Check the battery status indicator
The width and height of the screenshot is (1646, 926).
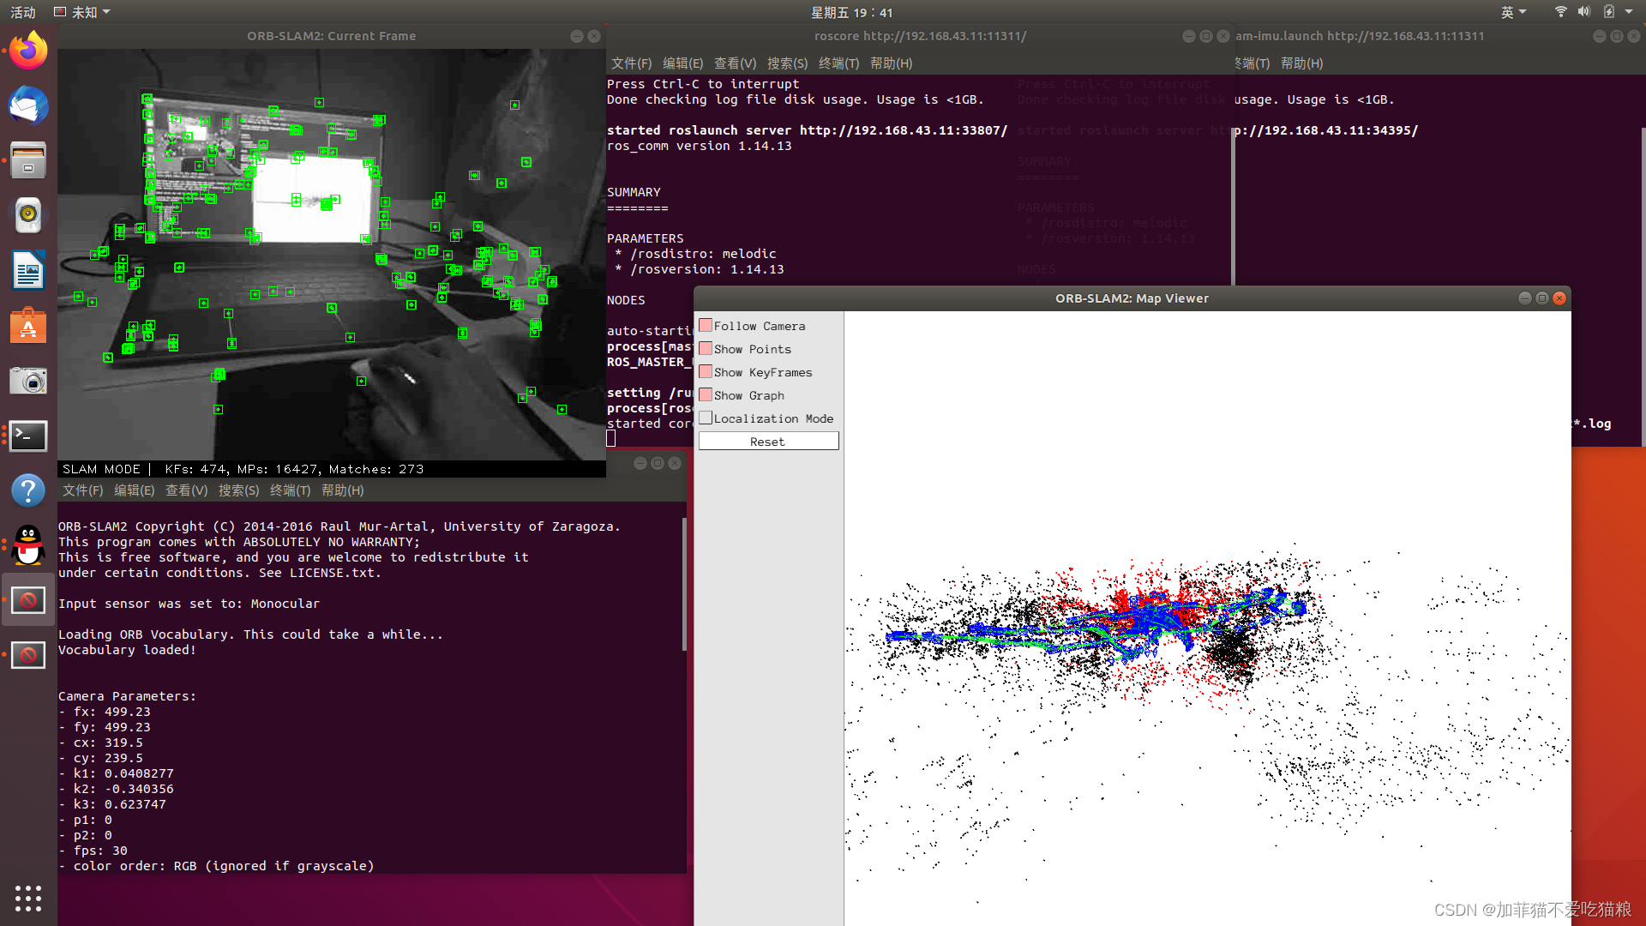tap(1608, 12)
